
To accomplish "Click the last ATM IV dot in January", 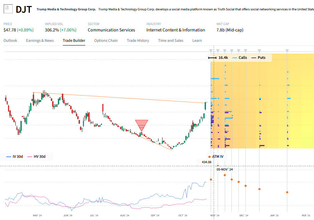I will 287,192.
